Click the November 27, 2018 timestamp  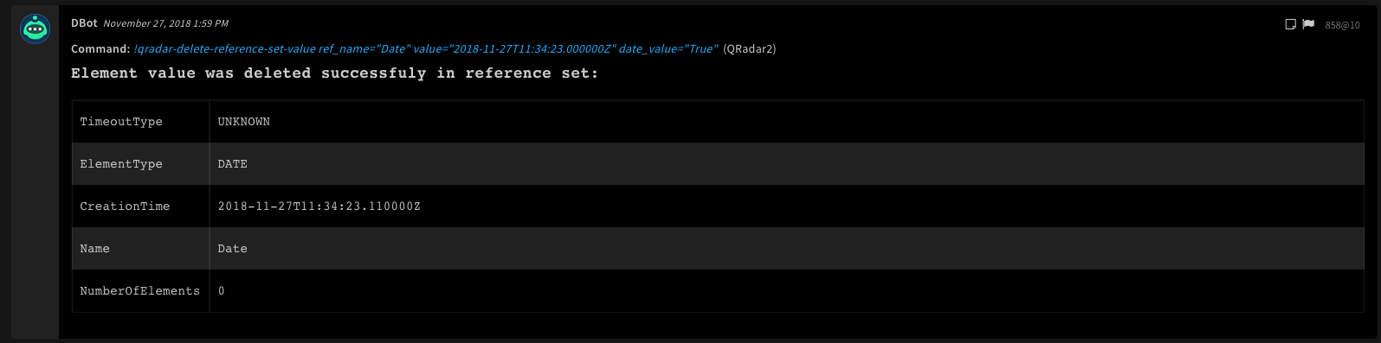[166, 23]
